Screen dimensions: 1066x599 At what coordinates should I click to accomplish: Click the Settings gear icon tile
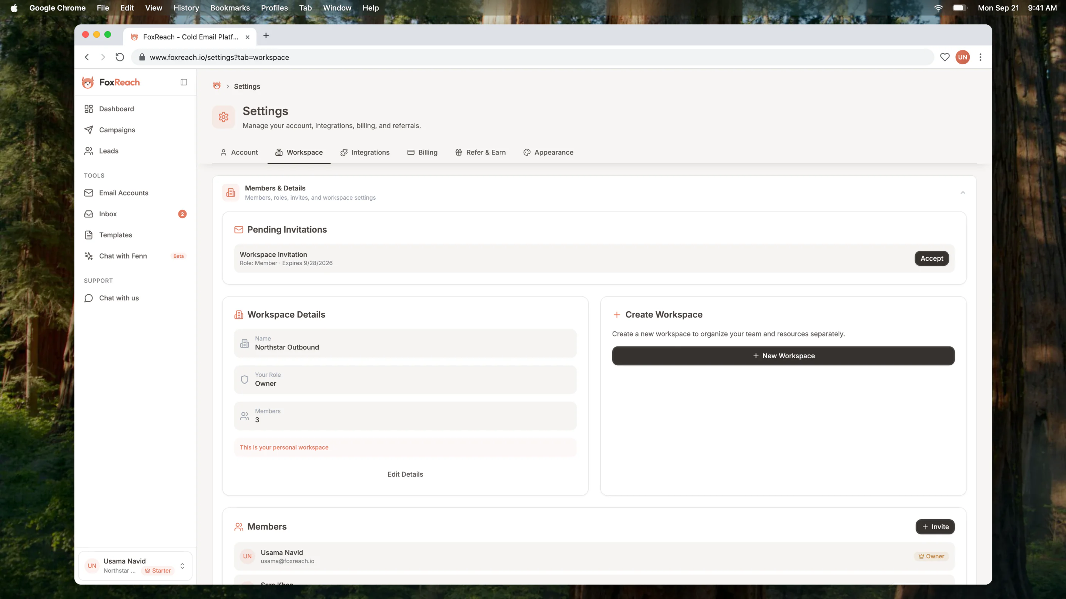click(224, 117)
